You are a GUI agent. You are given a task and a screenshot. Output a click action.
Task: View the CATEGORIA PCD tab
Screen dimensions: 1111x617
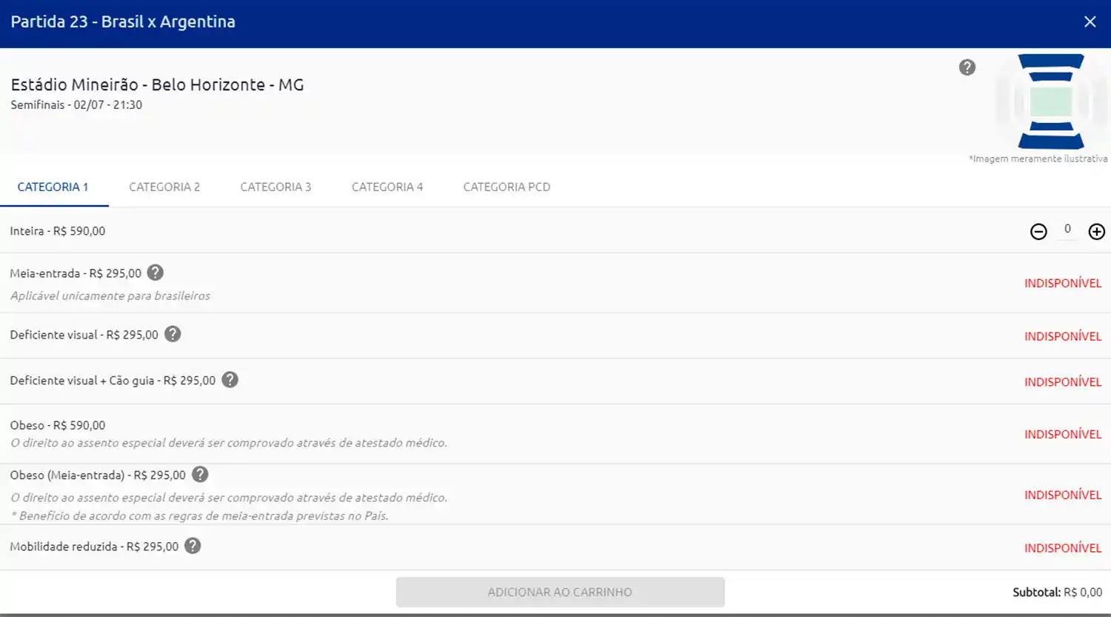coord(507,187)
